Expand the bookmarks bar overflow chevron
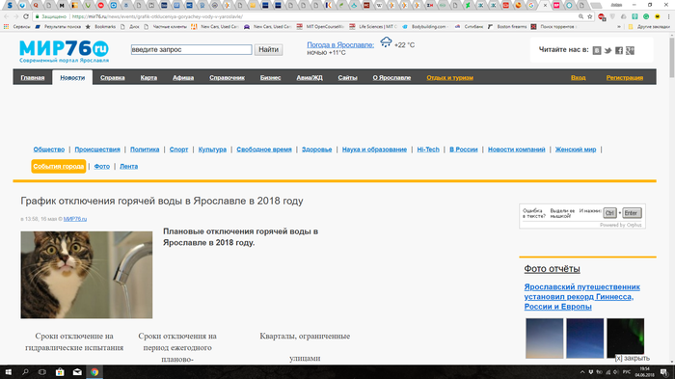The height and width of the screenshot is (379, 675). [x=619, y=27]
